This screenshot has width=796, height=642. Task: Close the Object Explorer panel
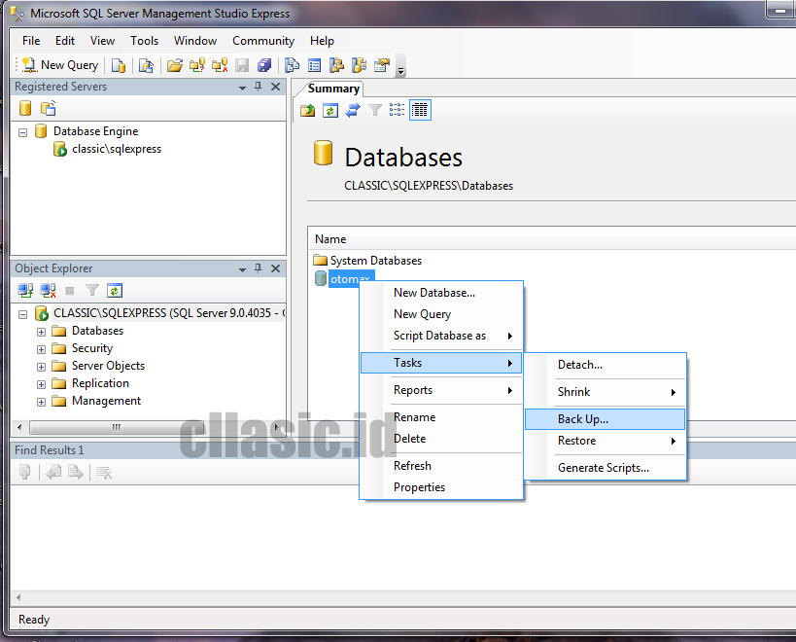[x=276, y=268]
